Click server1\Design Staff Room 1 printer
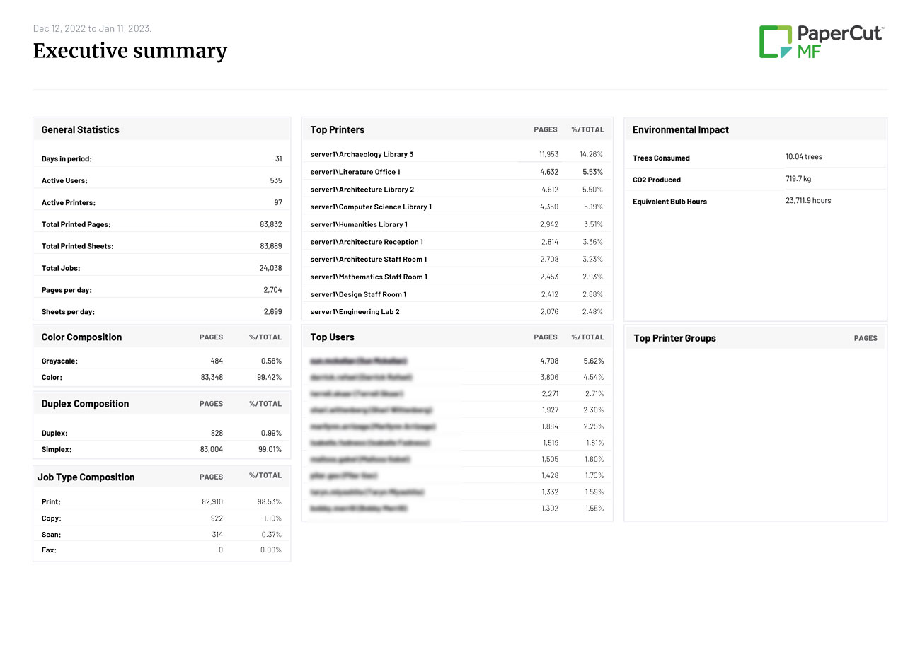 (x=358, y=294)
